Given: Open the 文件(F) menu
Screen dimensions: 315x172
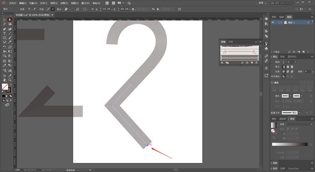Looking at the screenshot, I should (x=12, y=3).
